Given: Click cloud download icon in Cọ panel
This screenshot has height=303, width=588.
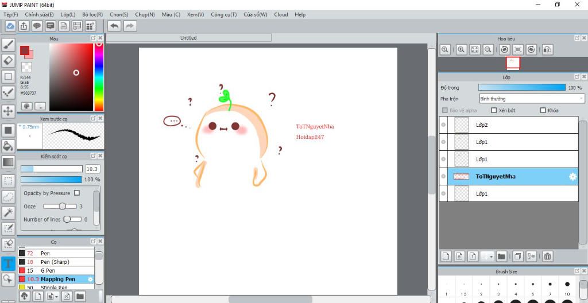Looking at the screenshot, I should pos(24,296).
